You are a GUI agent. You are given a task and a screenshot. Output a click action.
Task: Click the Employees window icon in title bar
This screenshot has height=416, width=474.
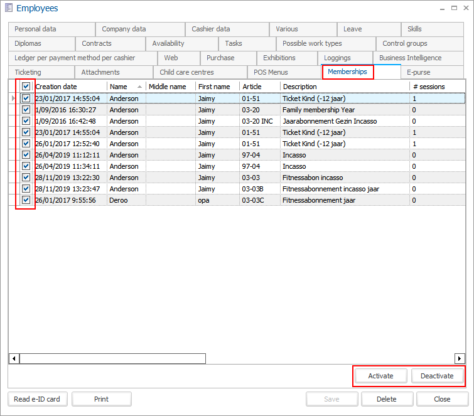[x=9, y=8]
